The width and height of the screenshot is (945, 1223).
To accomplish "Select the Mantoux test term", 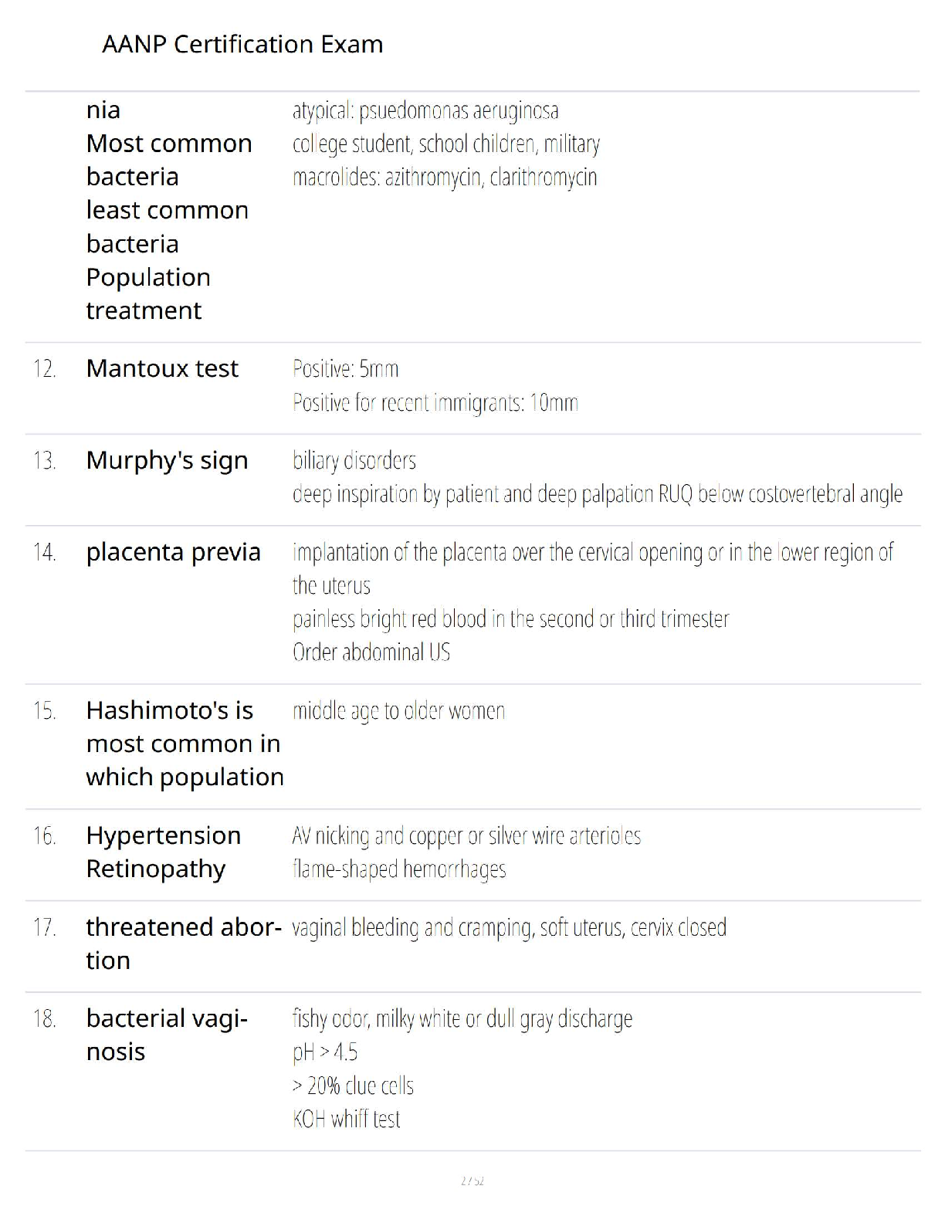I will tap(162, 369).
